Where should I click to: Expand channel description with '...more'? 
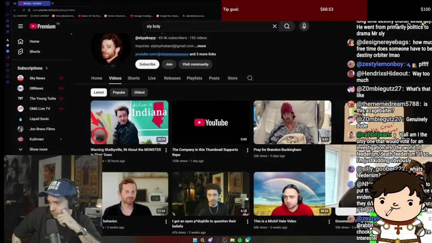200,46
